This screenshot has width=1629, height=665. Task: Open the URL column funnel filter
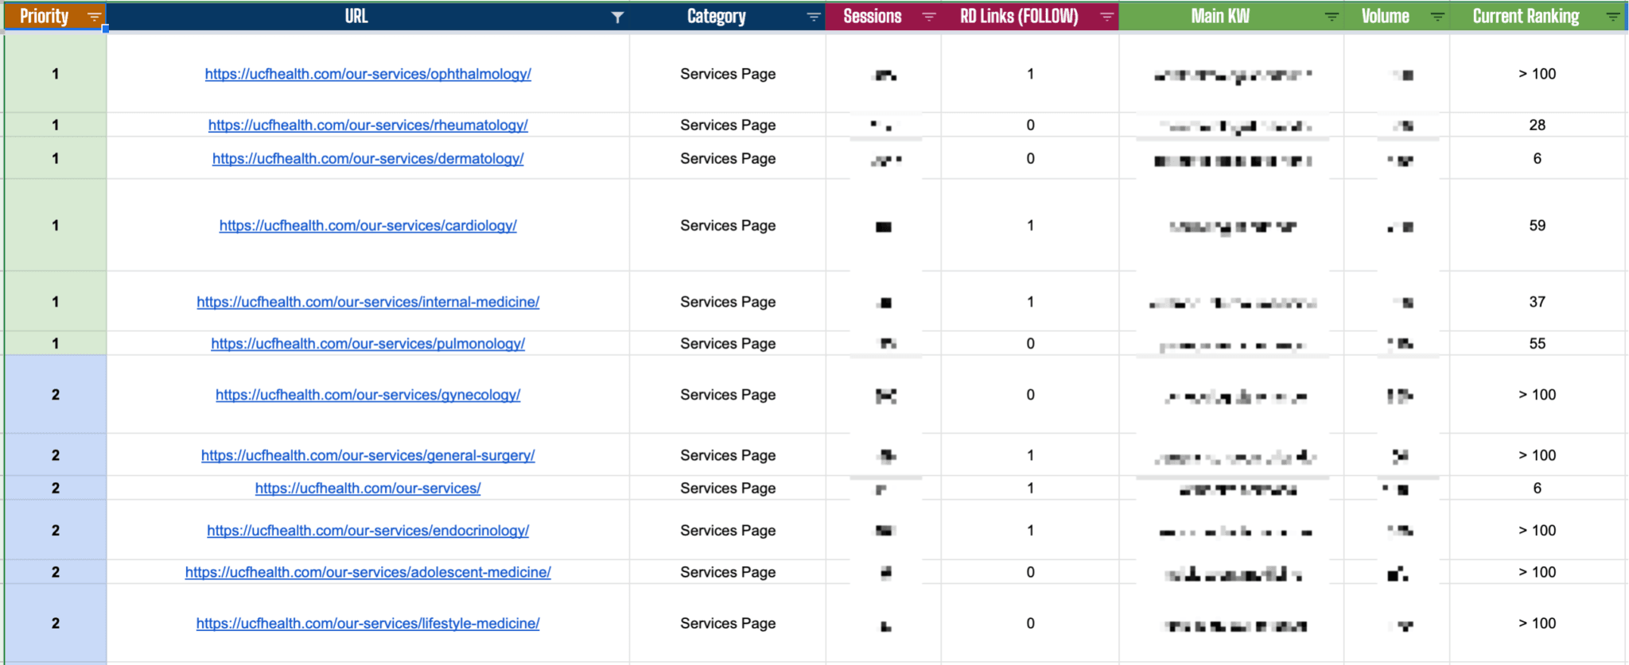pyautogui.click(x=617, y=17)
